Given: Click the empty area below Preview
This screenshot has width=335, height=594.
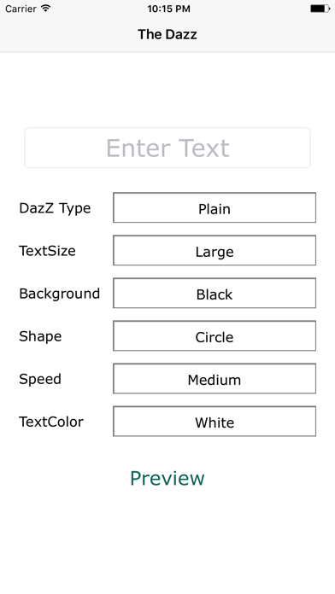Looking at the screenshot, I should click(x=167, y=542).
